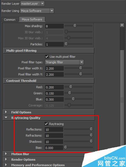
Task: Expand the Motion Blur section
Action: [x=6, y=154]
